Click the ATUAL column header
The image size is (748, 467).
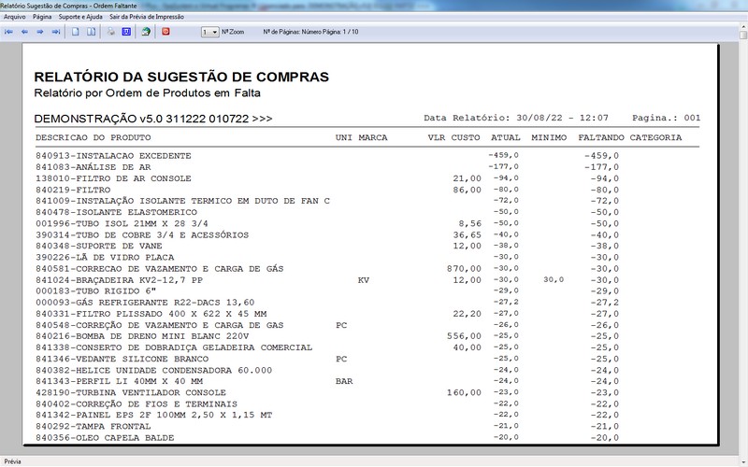click(506, 137)
